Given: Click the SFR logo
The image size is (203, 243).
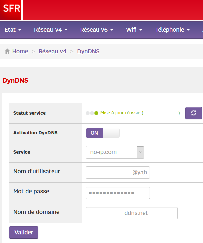Looking at the screenshot, I should (10, 10).
